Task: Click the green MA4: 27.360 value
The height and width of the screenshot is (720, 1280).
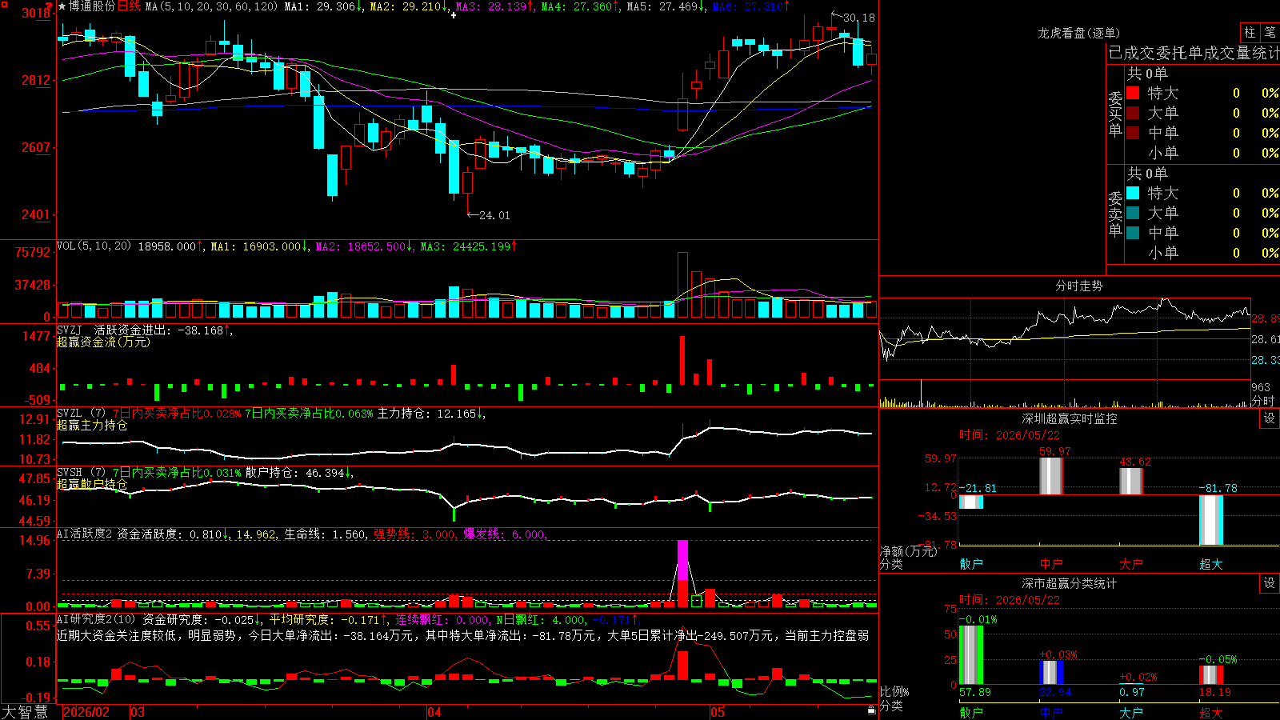Action: click(579, 6)
